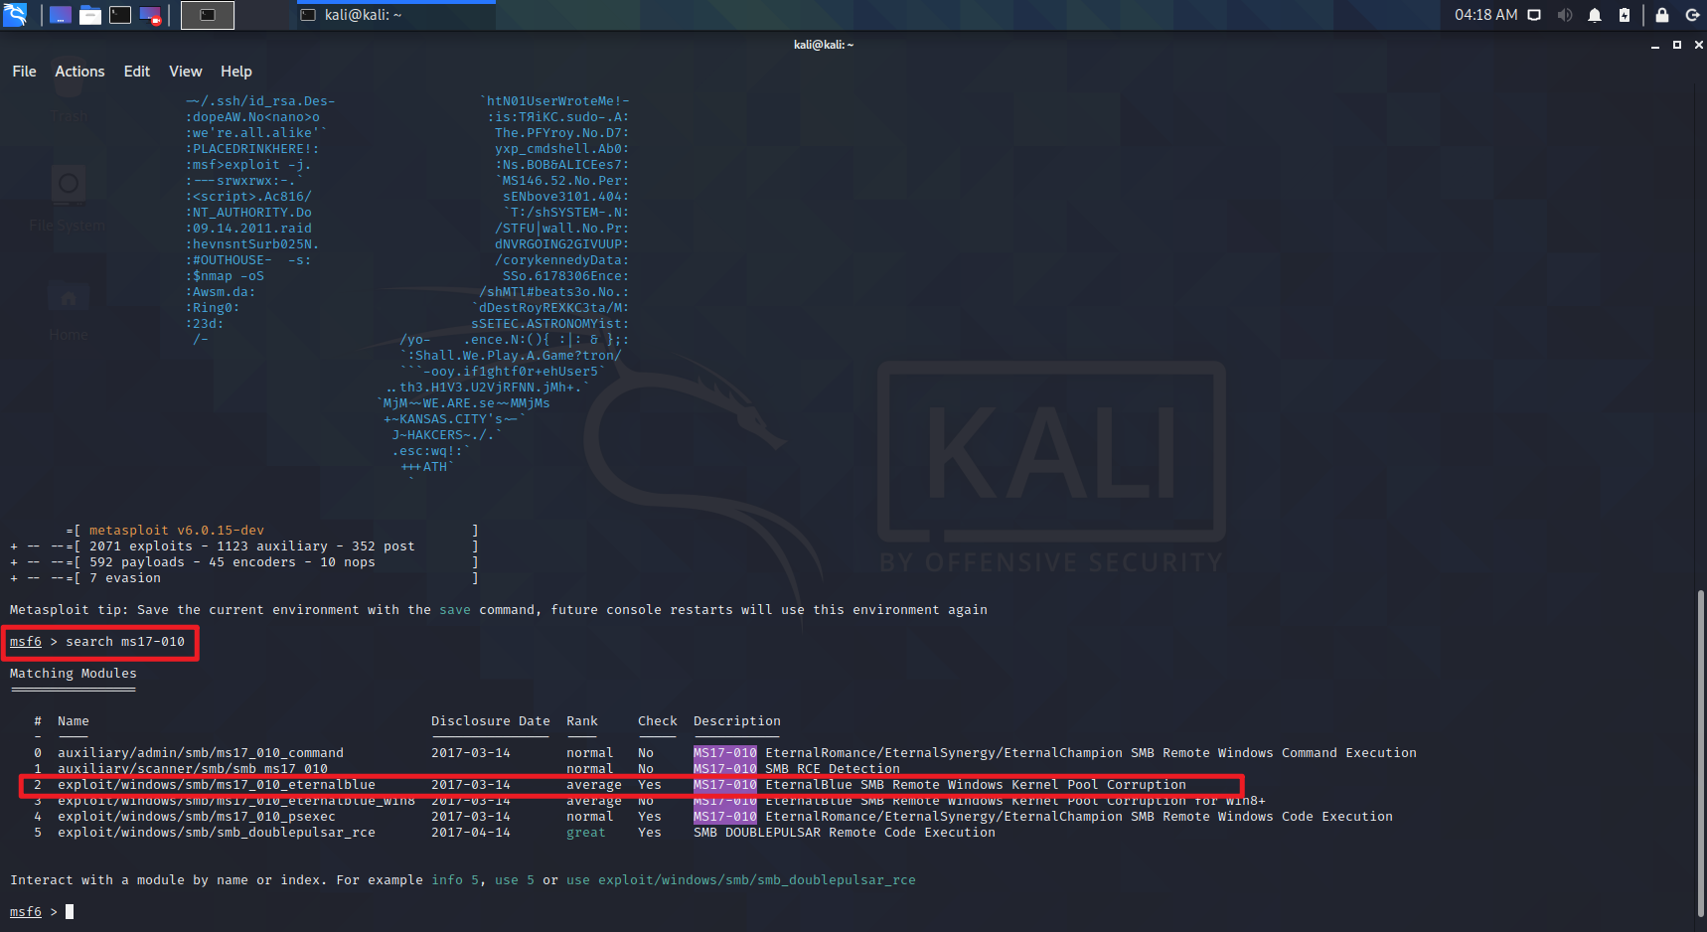
Task: Open the notifications bell icon
Action: [x=1595, y=15]
